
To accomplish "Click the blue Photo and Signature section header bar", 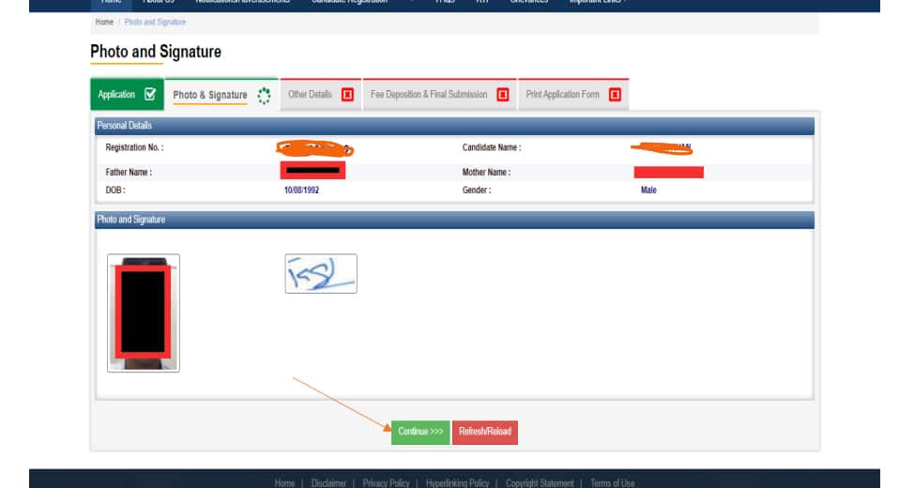I will pos(454,220).
